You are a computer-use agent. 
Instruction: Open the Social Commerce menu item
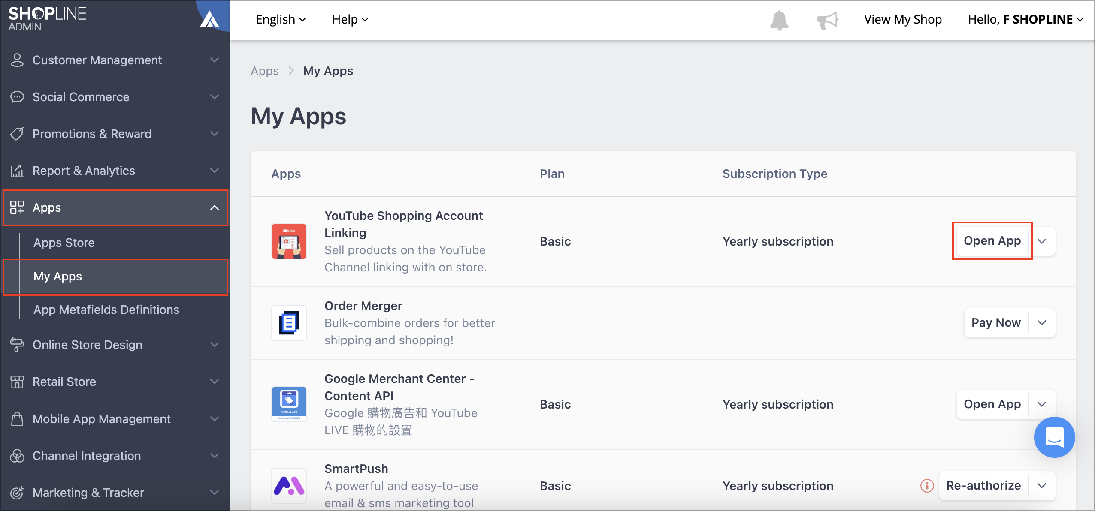115,97
